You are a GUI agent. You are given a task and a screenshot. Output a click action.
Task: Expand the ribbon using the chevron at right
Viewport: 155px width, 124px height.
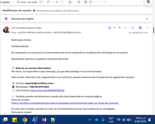pos(140,3)
